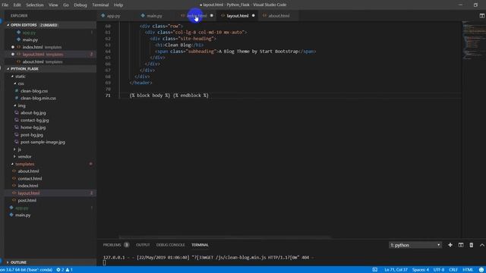This screenshot has height=273, width=486.
Task: Open the View menu
Action: click(53, 5)
